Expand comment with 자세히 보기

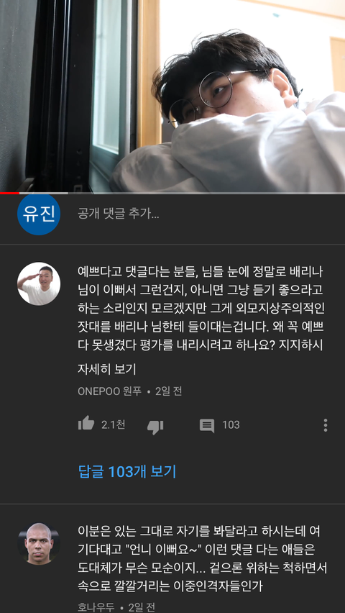click(x=106, y=369)
